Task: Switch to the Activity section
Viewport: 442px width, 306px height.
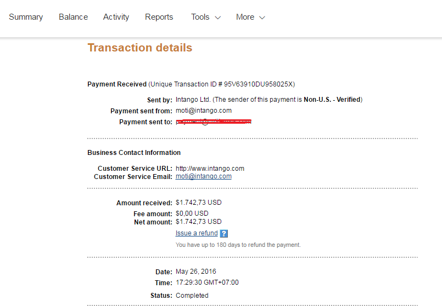Action: (x=116, y=17)
